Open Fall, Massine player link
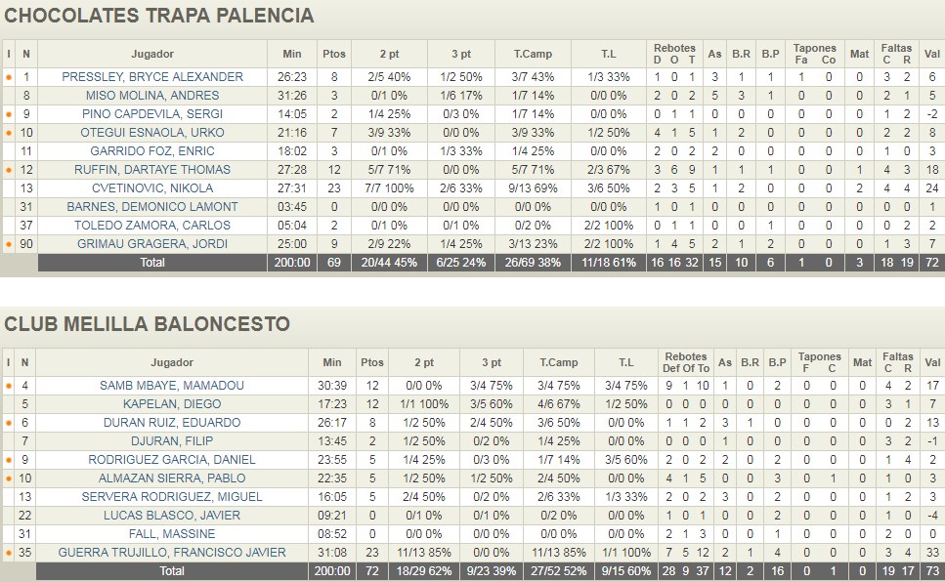945x582 pixels. tap(171, 534)
